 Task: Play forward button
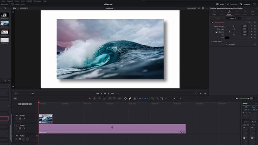[108, 93]
